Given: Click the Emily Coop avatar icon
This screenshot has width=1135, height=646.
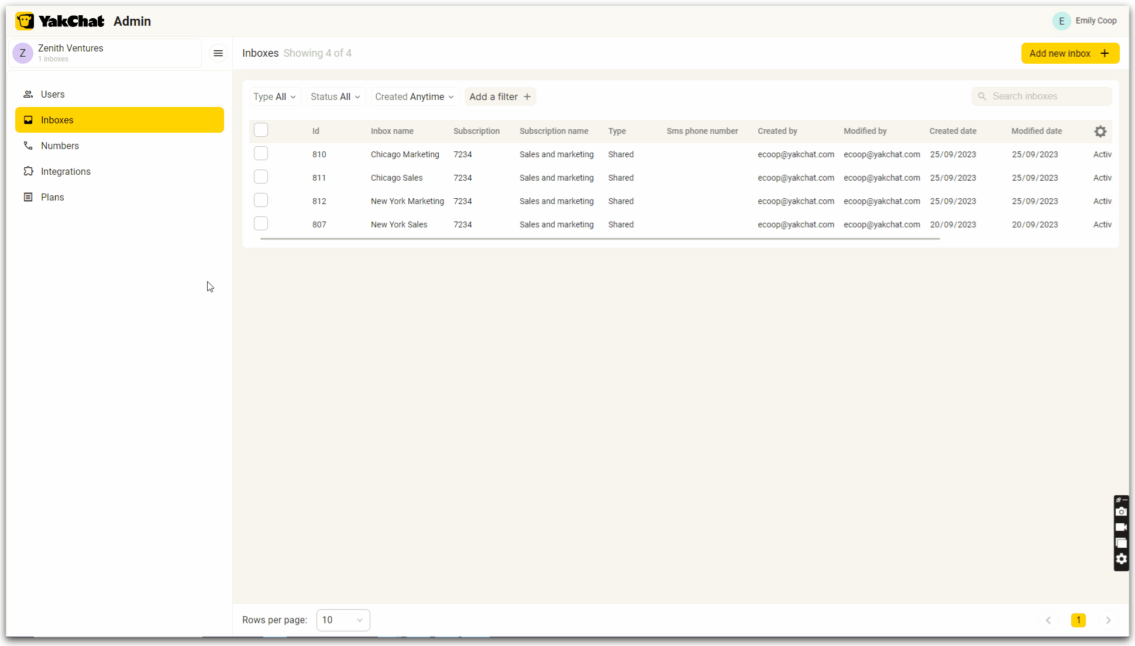Looking at the screenshot, I should (x=1061, y=21).
